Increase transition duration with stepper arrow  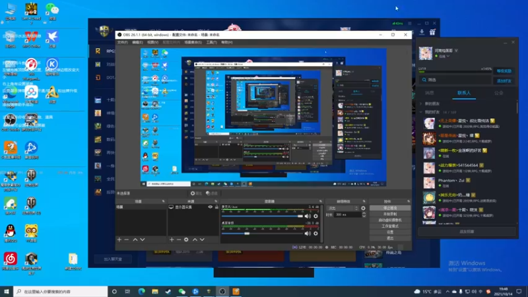364,213
